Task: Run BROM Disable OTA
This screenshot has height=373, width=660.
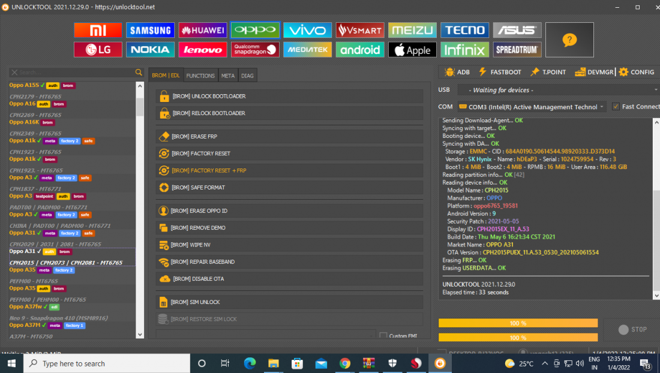Action: tap(289, 279)
